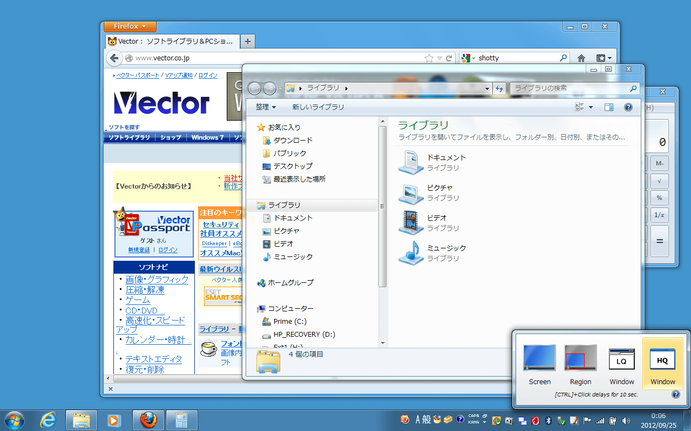Select ダウンロード in navigation pane

point(287,140)
